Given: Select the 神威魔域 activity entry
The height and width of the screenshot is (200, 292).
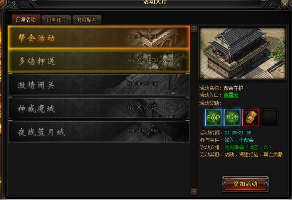Looking at the screenshot, I should (99, 108).
